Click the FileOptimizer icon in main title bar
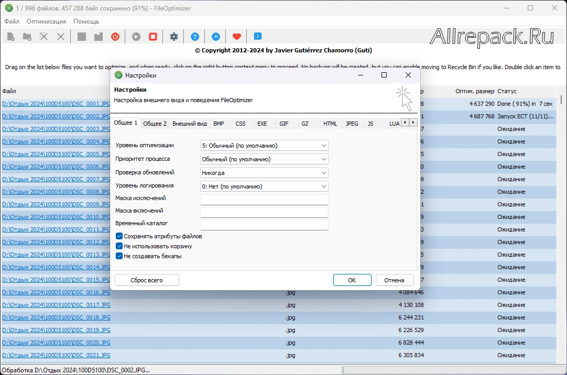Screen dimensions: 567x375 pyautogui.click(x=9, y=8)
